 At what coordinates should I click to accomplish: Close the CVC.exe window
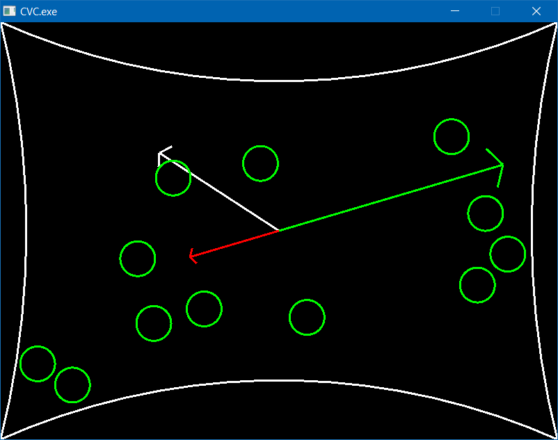pos(536,11)
